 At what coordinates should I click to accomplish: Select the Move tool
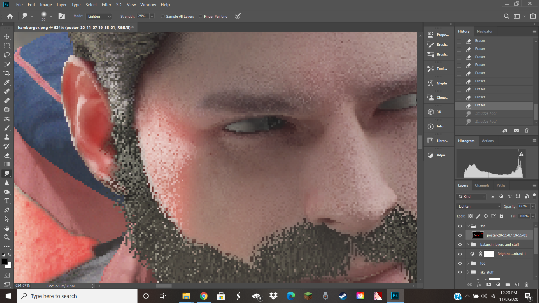tap(7, 37)
